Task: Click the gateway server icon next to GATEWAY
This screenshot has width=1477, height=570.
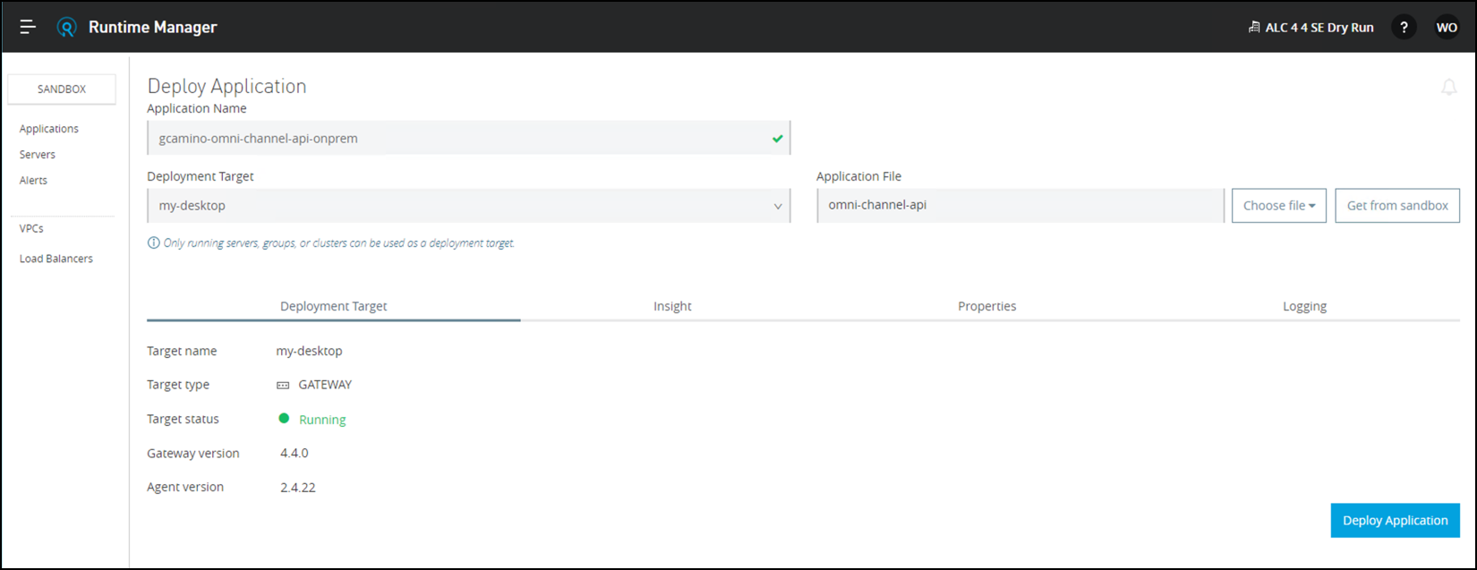Action: [x=283, y=386]
